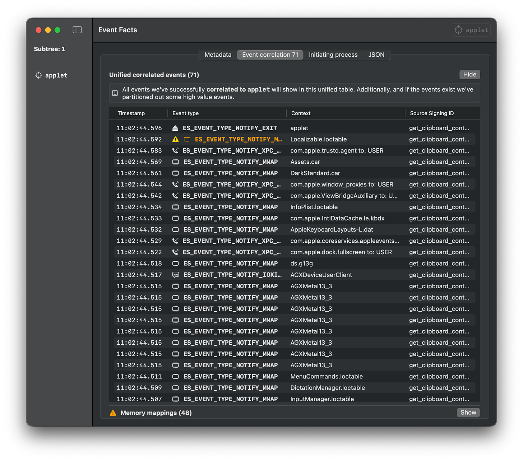
Task: Open the Initiating process tab
Action: click(333, 55)
